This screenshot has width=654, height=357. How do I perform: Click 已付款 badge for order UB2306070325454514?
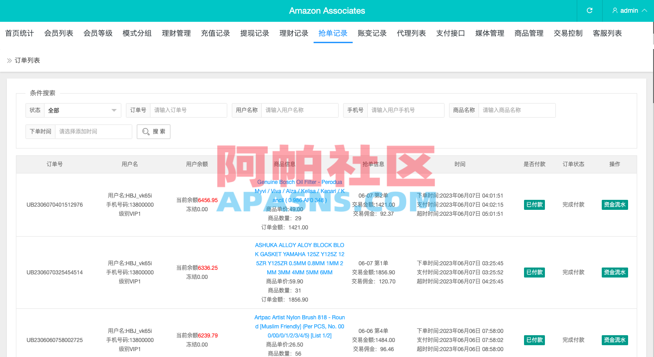point(534,273)
